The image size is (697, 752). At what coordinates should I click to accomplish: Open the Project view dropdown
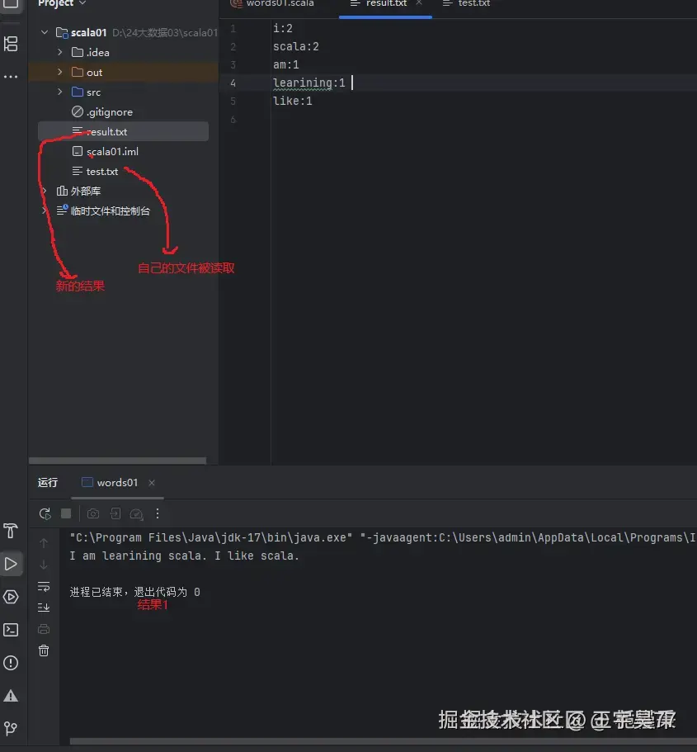[62, 3]
